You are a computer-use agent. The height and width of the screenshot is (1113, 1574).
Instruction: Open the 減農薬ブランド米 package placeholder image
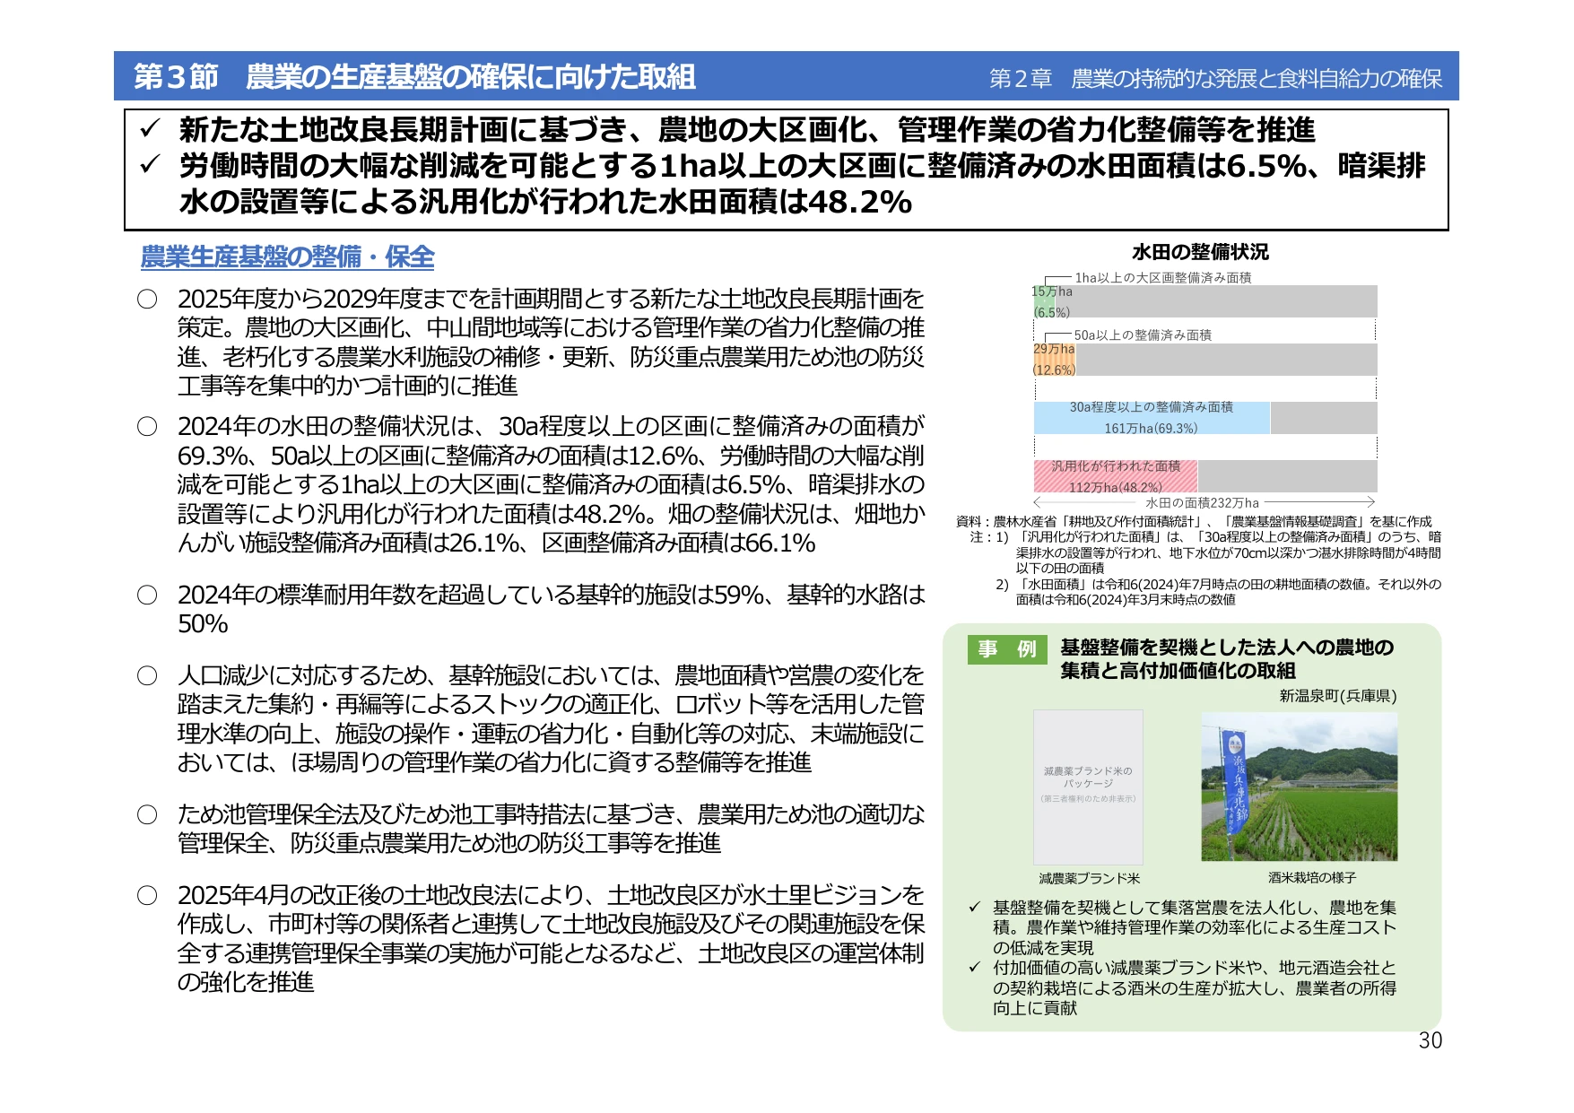[1088, 787]
